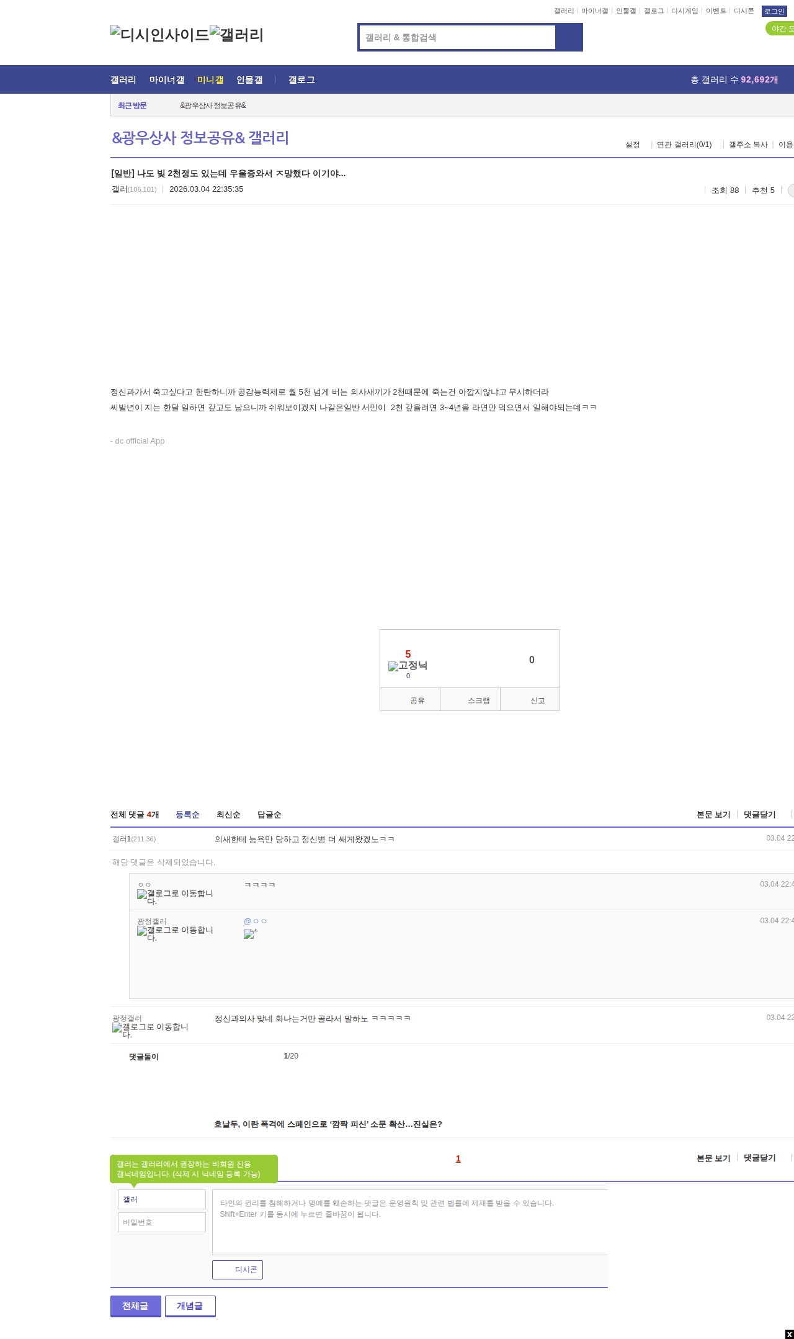Click the 디시인사이드 logo image
Viewport: 794px width, 1339px height.
(x=159, y=35)
